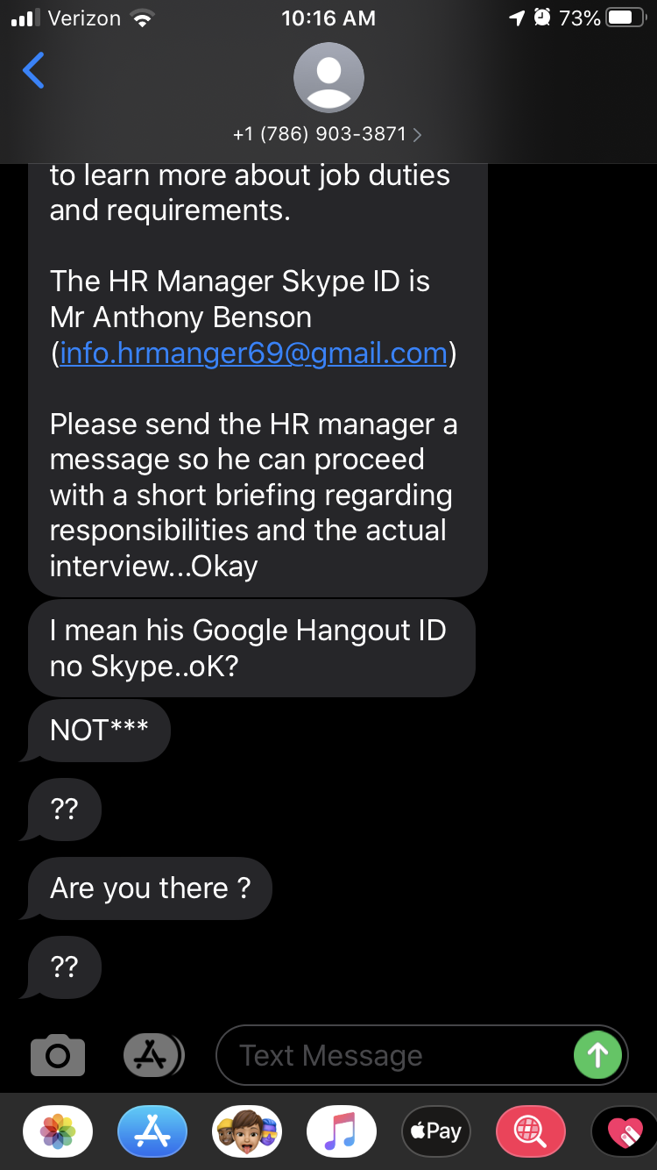Viewport: 657px width, 1170px height.
Task: Open the Photos app in iMessage drawer
Action: [58, 1131]
